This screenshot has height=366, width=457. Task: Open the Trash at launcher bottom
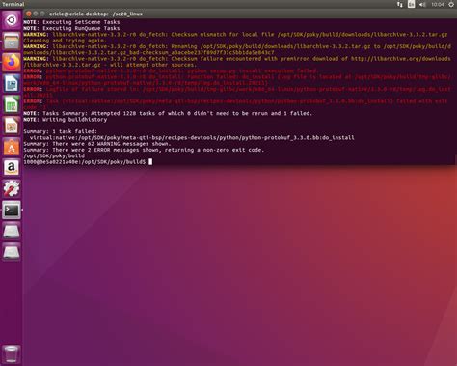pos(12,354)
